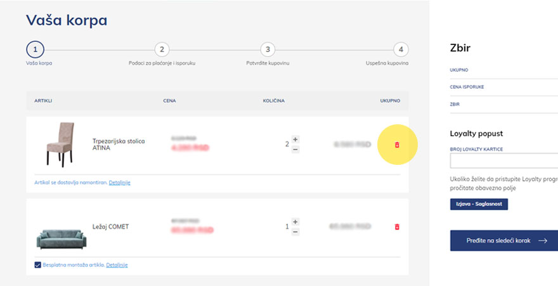Click the Izjava - Saglasnost button
Image resolution: width=558 pixels, height=286 pixels.
pos(479,204)
